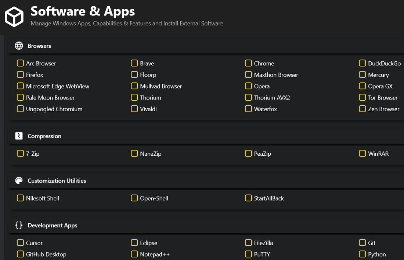
Task: Tick the StartAllBack checkbox
Action: (x=248, y=198)
